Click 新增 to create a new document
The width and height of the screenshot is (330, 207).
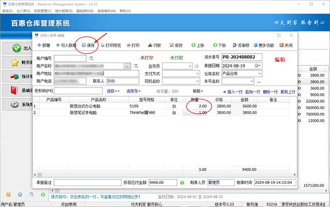(44, 45)
